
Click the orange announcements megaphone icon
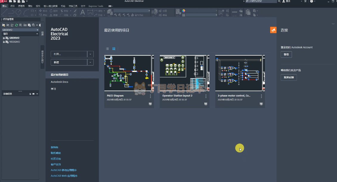(x=273, y=30)
